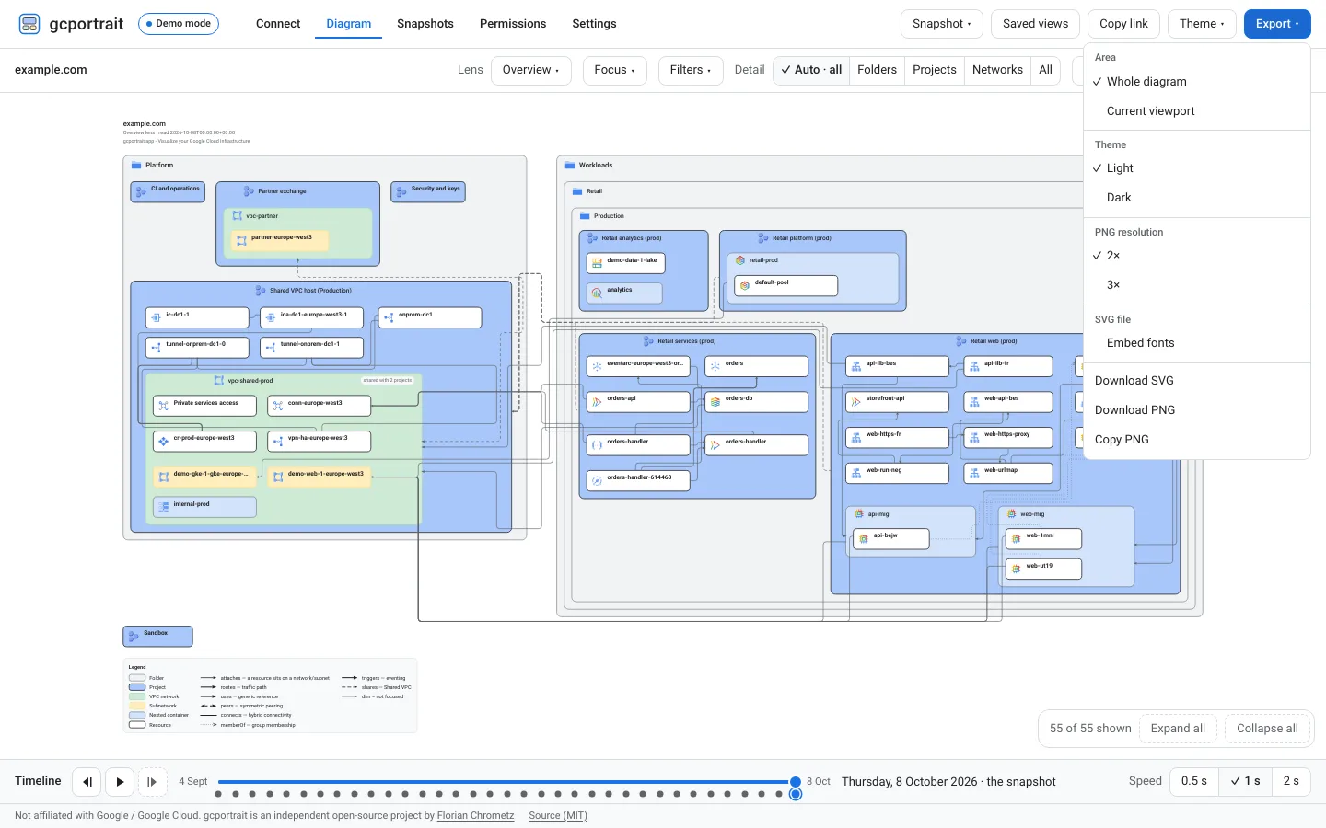
Task: Click the Platform folder icon
Action: coord(136,166)
